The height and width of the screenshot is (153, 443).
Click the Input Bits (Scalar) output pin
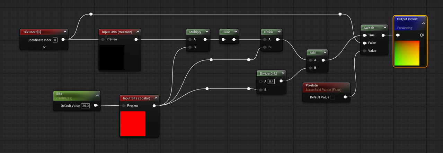(x=154, y=106)
